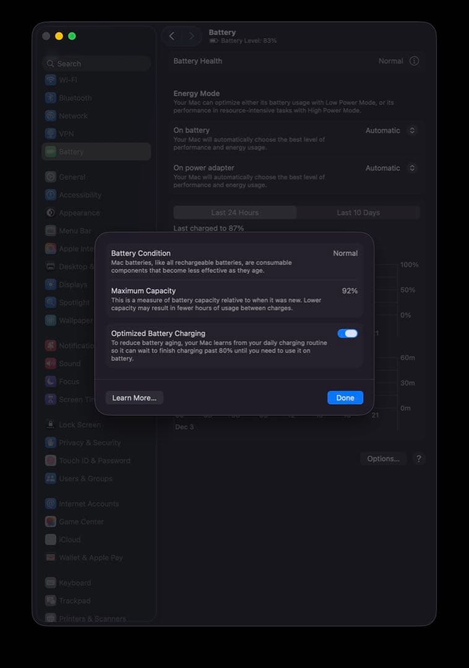
Task: Click the Search field in sidebar
Action: click(x=97, y=64)
